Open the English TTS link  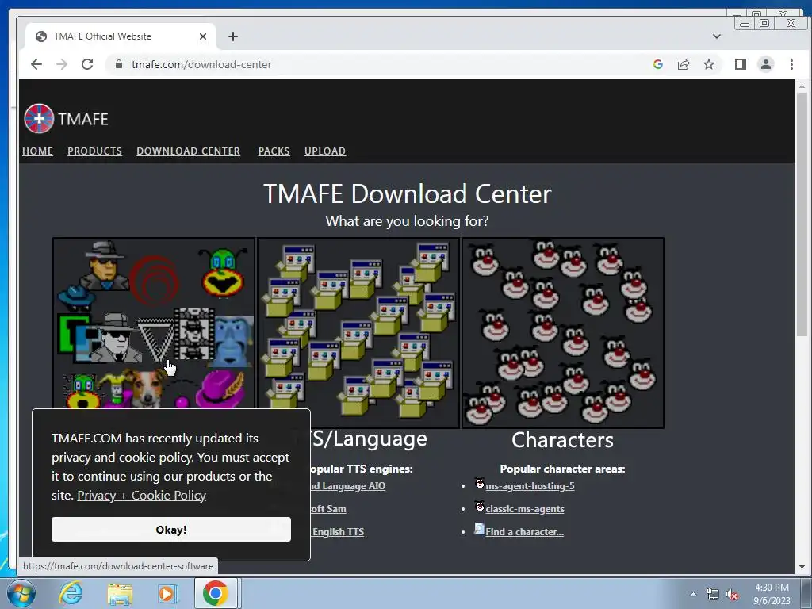pos(338,532)
